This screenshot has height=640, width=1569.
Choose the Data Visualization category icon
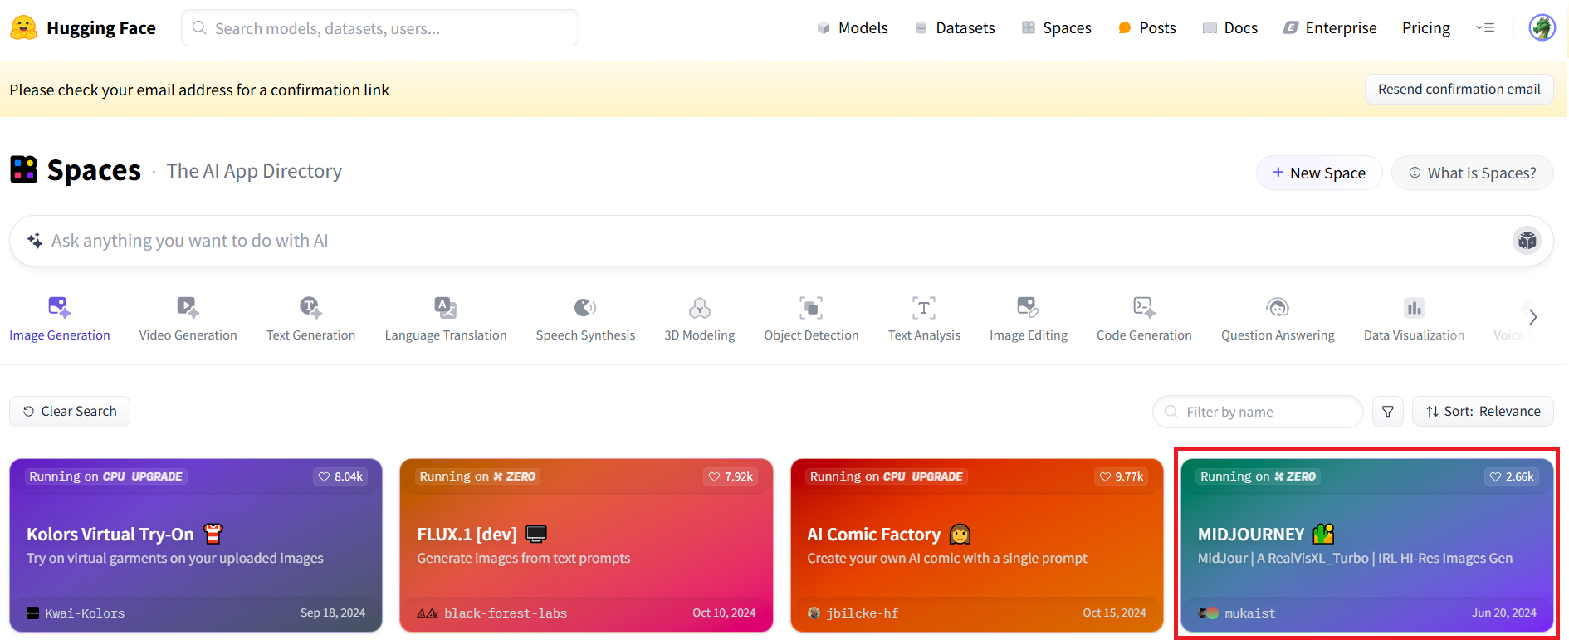1414,308
